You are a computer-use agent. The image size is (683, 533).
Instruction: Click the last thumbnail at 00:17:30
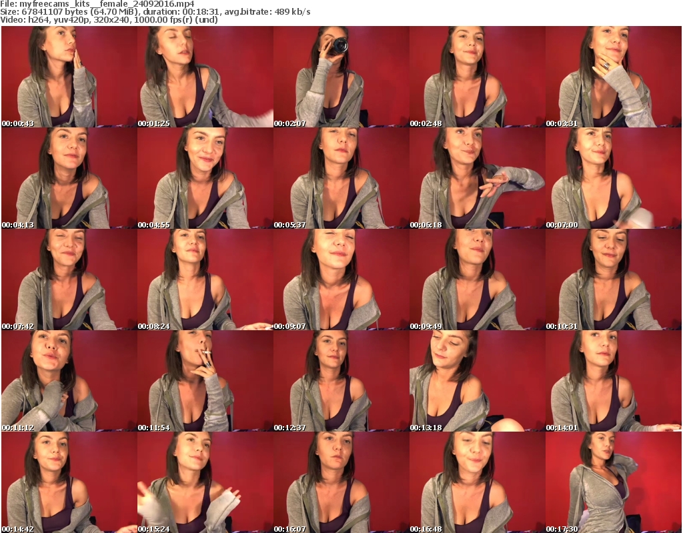pyautogui.click(x=613, y=482)
